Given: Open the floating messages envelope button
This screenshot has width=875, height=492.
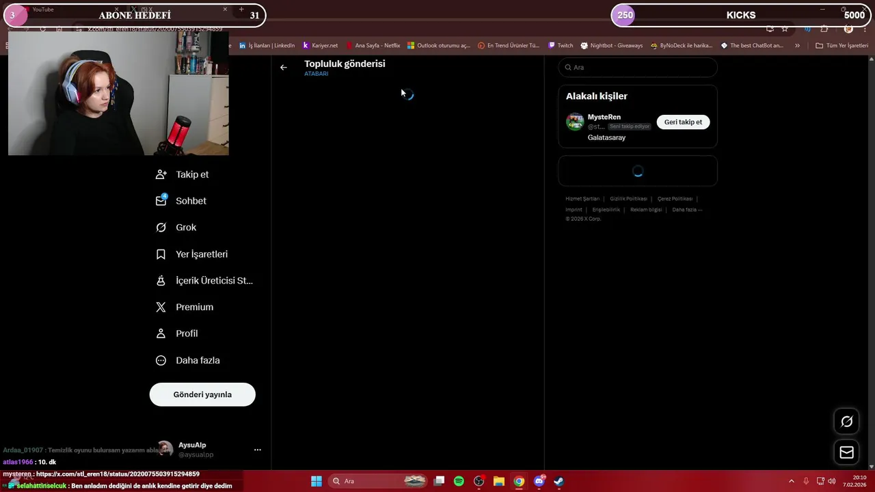Looking at the screenshot, I should click(x=846, y=452).
